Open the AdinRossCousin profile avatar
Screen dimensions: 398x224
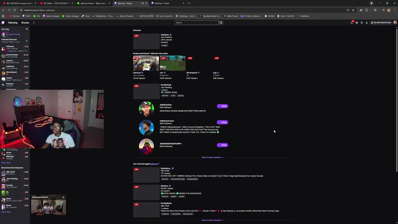pyautogui.click(x=146, y=127)
